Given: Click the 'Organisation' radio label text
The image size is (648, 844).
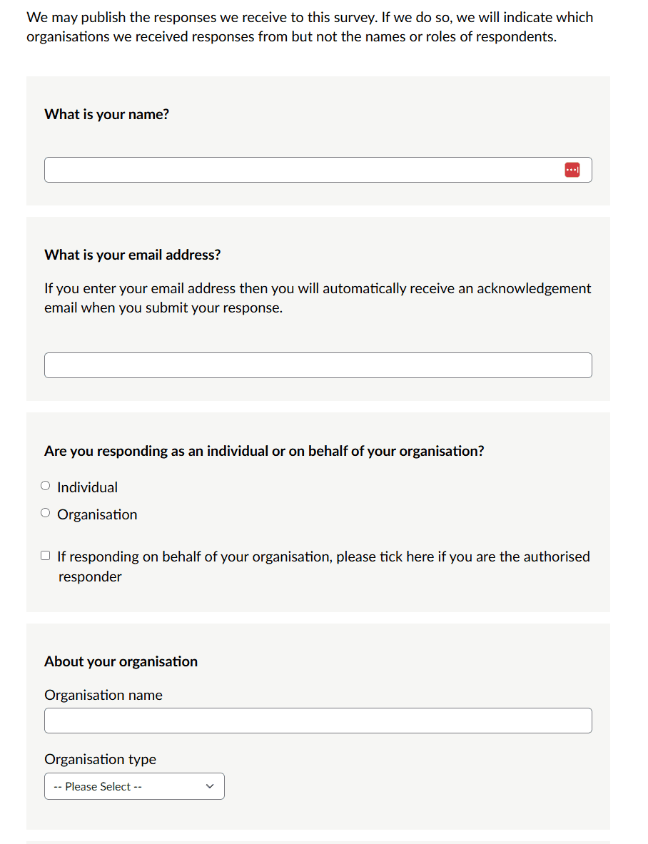Looking at the screenshot, I should tap(97, 514).
